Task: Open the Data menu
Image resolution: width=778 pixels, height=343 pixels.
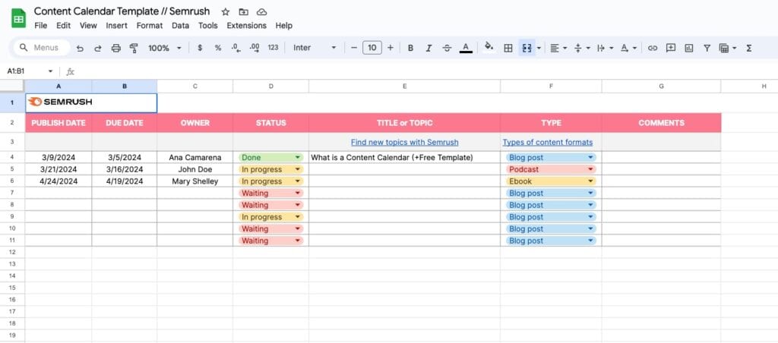Action: (181, 26)
